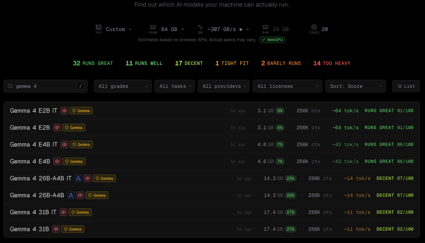Click ~43 tok/s on Gemma 4 E4B IT
Image resolution: width=425 pixels, height=243 pixels.
coord(345,144)
